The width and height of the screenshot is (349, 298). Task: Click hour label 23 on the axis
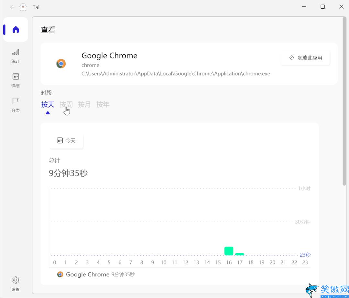(305, 262)
